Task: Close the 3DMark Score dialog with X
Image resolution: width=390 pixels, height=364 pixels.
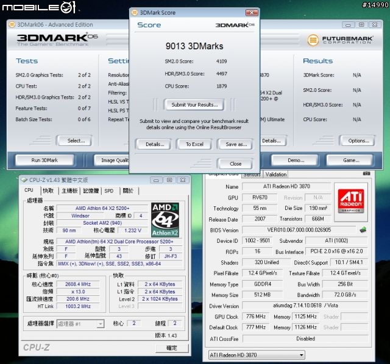Action: pyautogui.click(x=252, y=12)
